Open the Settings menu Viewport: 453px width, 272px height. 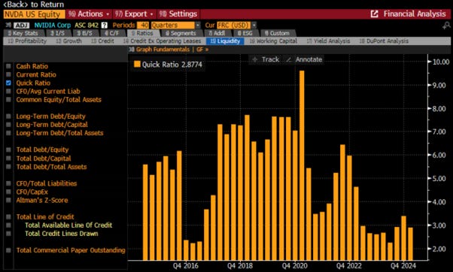coord(178,14)
